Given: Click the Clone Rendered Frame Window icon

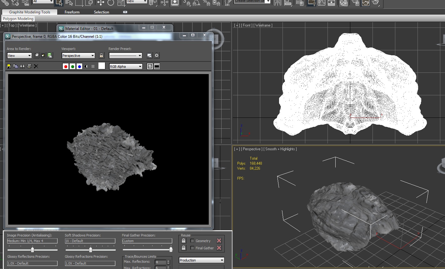Looking at the screenshot, I should tap(22, 66).
